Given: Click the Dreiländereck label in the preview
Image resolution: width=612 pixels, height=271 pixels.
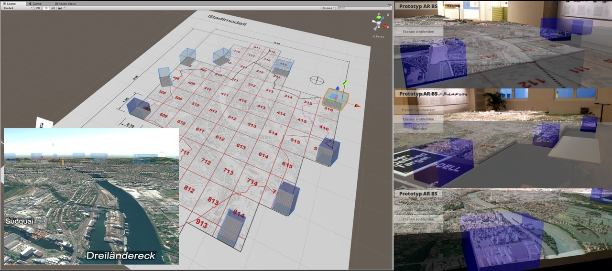Looking at the screenshot, I should click(120, 256).
